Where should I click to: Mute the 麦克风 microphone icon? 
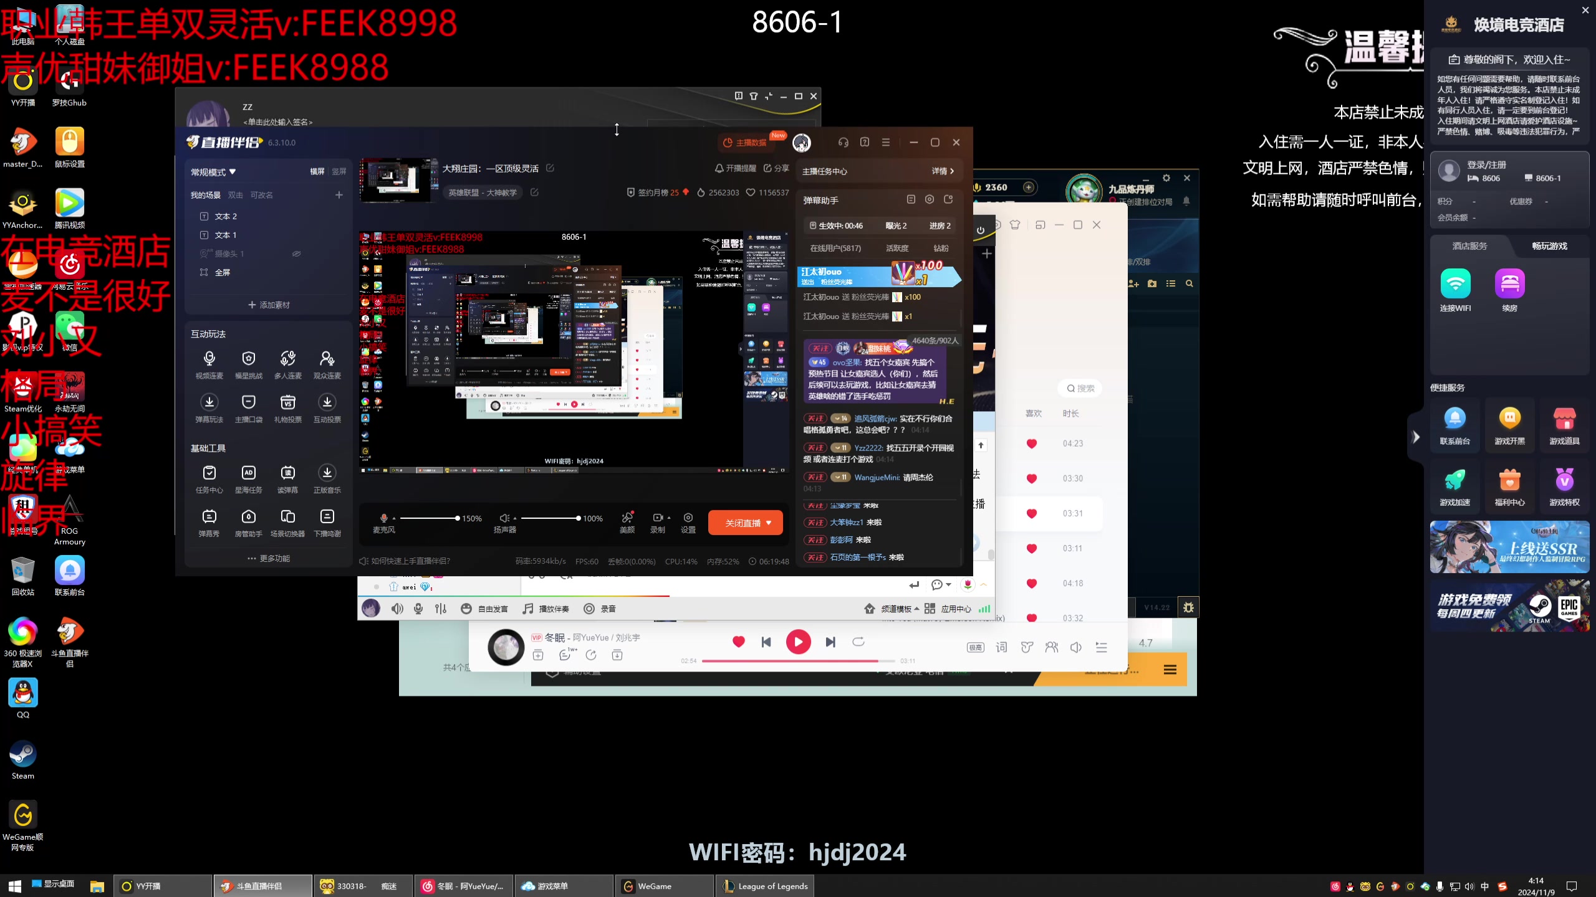pos(384,518)
